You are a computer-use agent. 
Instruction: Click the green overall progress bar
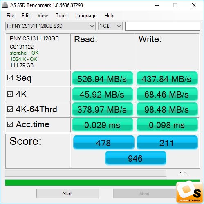102,183
